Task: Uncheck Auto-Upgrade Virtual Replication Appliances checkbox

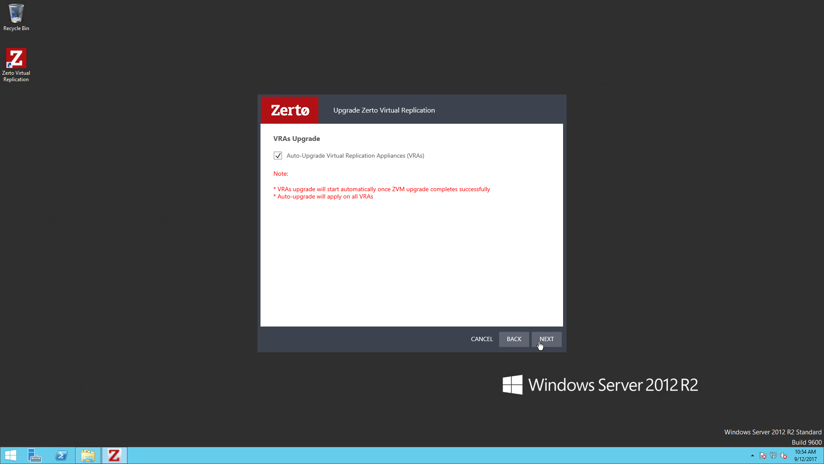Action: pyautogui.click(x=278, y=156)
